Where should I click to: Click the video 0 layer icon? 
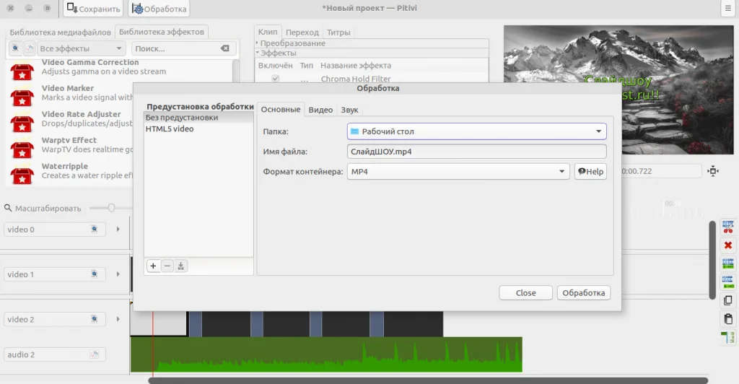coord(95,229)
